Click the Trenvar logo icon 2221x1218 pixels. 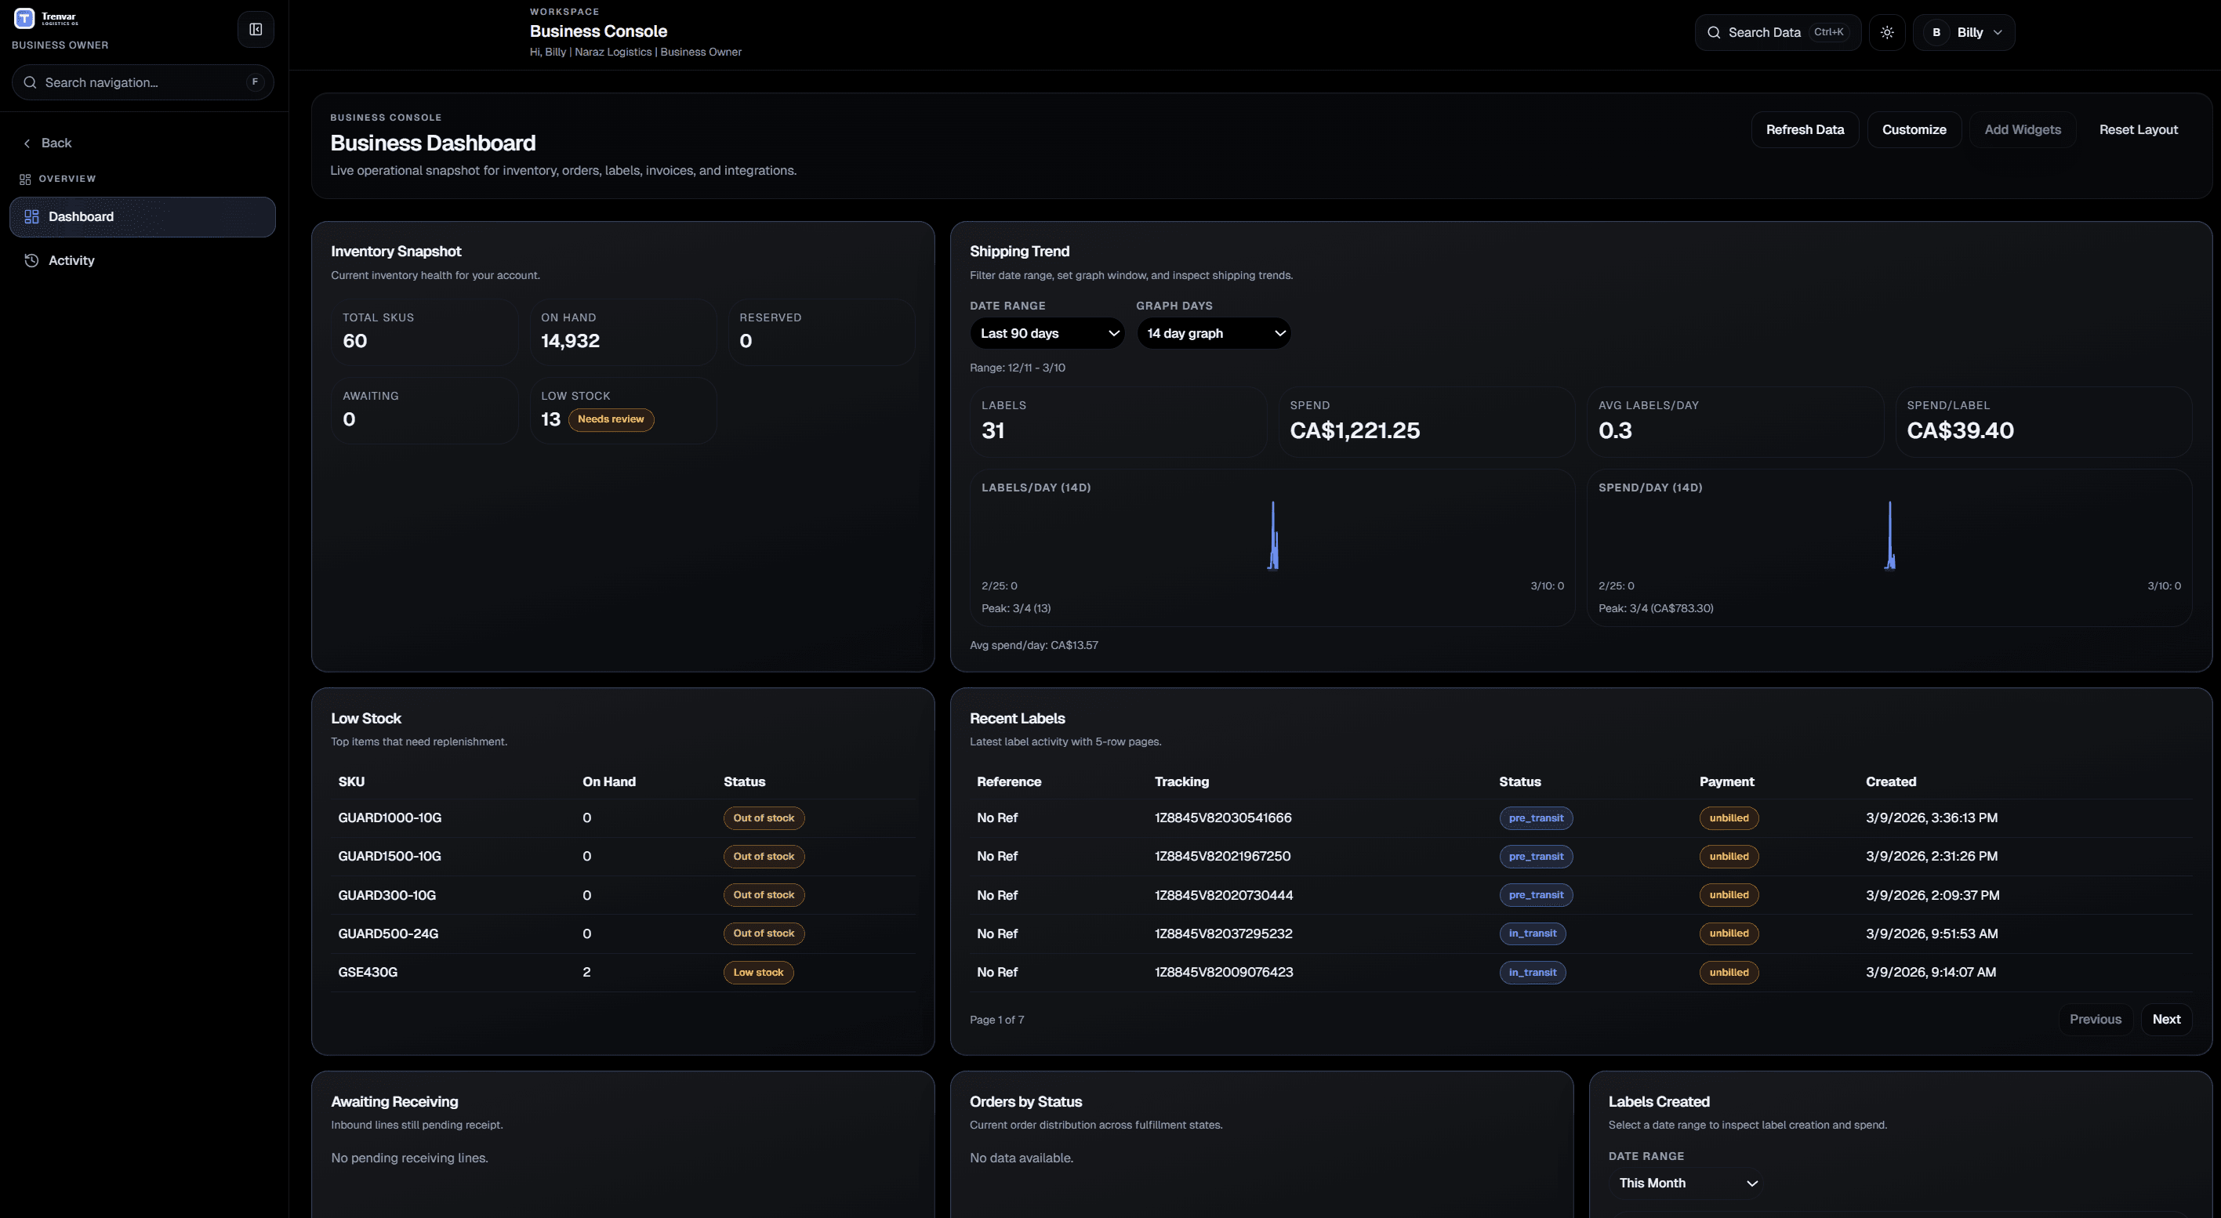(x=24, y=18)
